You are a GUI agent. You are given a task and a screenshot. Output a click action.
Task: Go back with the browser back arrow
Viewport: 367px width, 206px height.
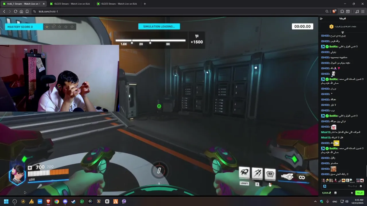[4, 11]
